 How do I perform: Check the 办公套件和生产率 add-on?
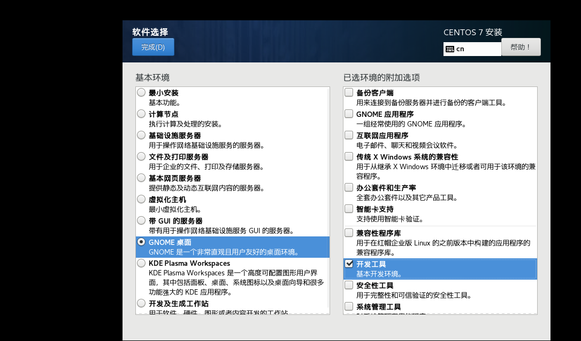(x=349, y=187)
